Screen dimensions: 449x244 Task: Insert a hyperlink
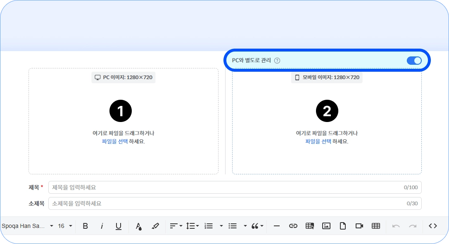(293, 226)
